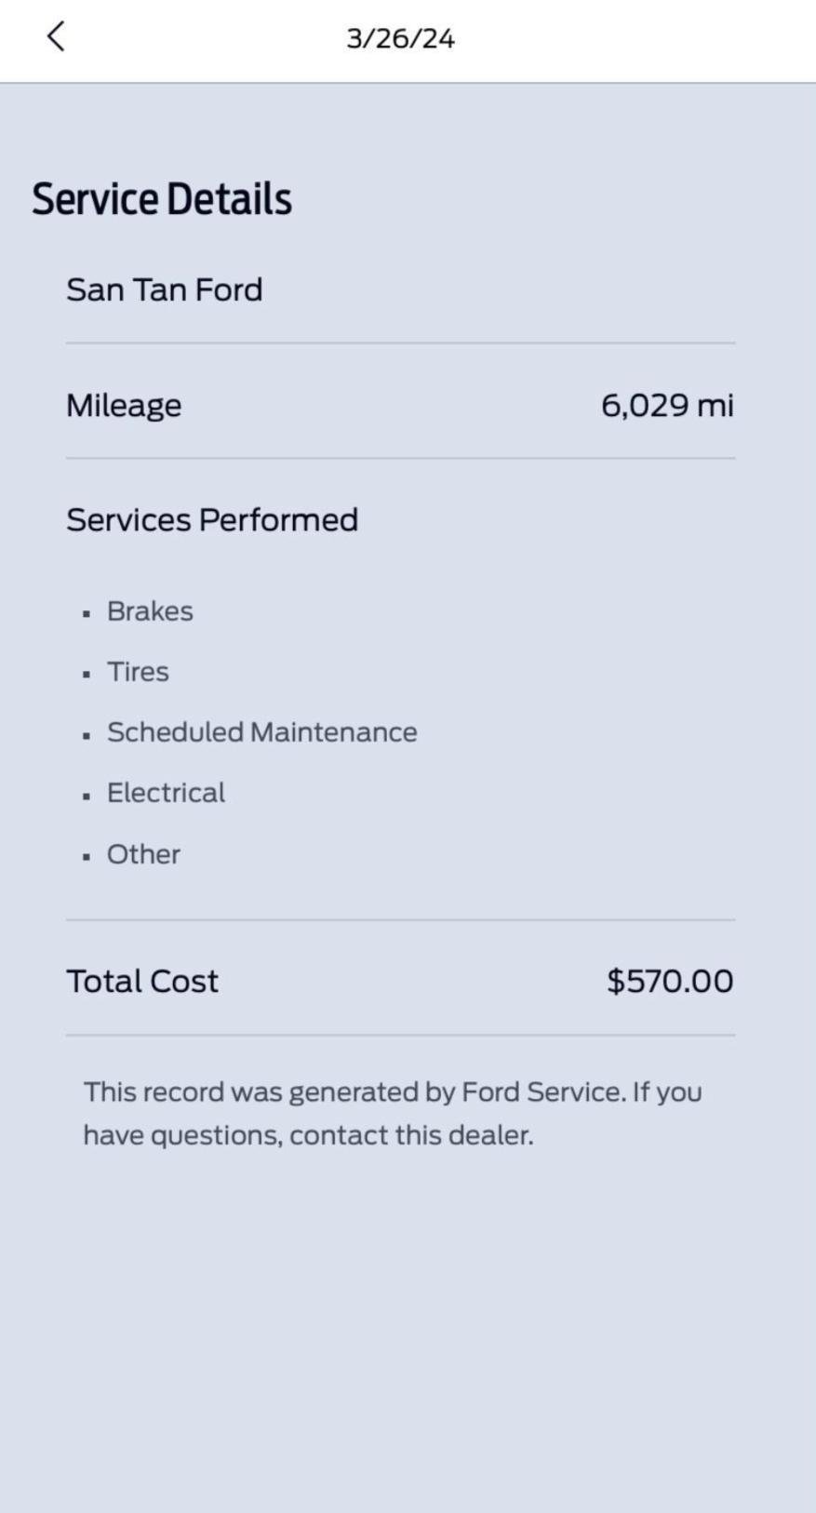The image size is (816, 1513).
Task: Choose the Tires service item
Action: (x=138, y=672)
